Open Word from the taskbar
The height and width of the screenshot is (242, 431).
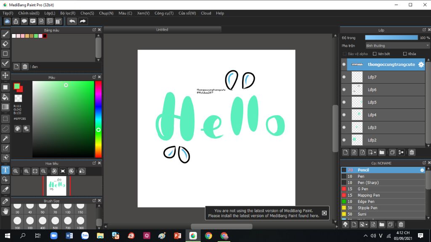pos(69,236)
